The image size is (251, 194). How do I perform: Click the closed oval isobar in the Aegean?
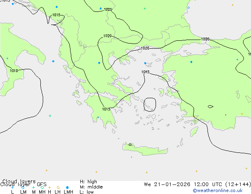click(x=150, y=105)
